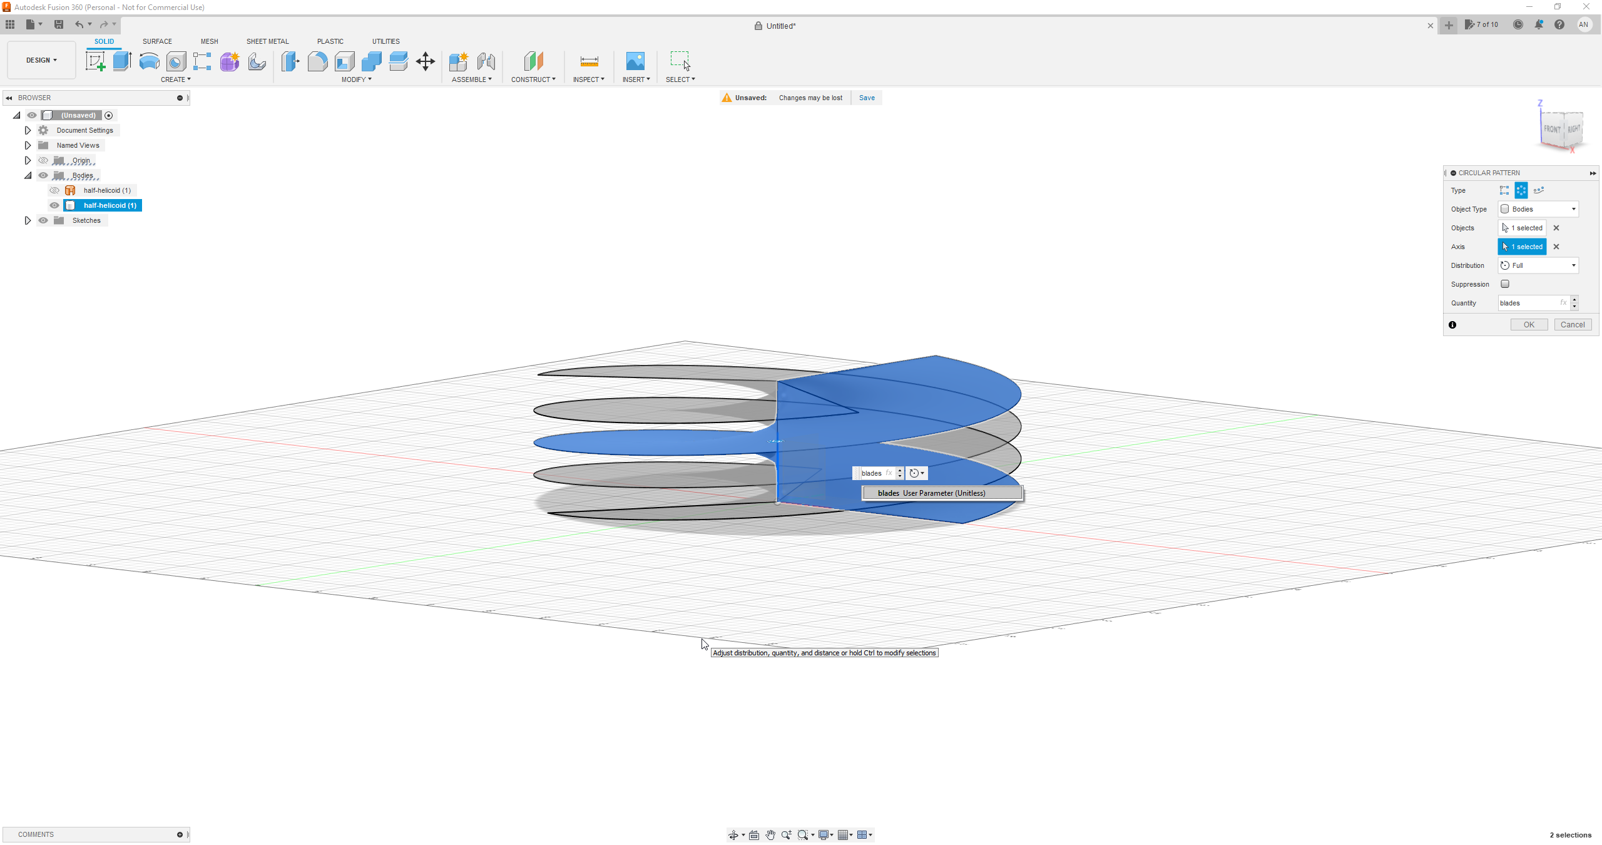
Task: Click the Quantity input field
Action: 1527,303
